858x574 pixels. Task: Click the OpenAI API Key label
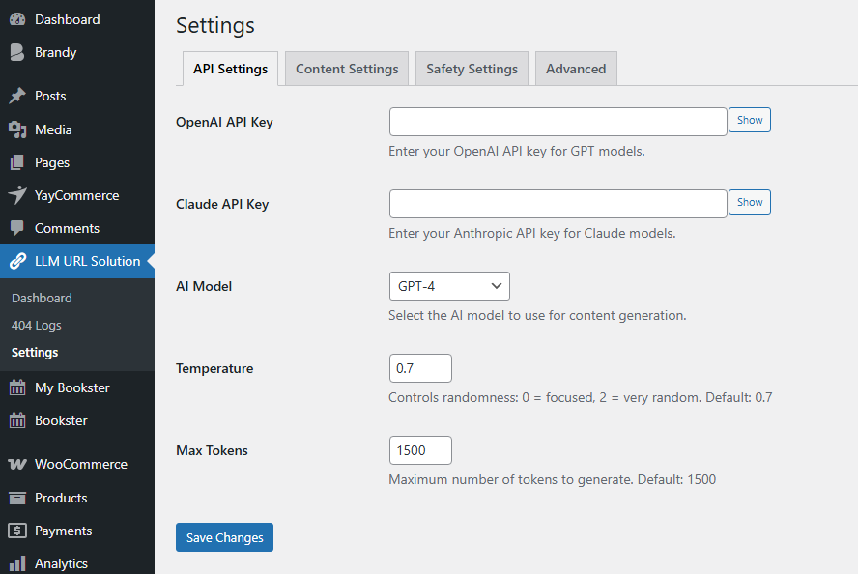click(x=224, y=122)
